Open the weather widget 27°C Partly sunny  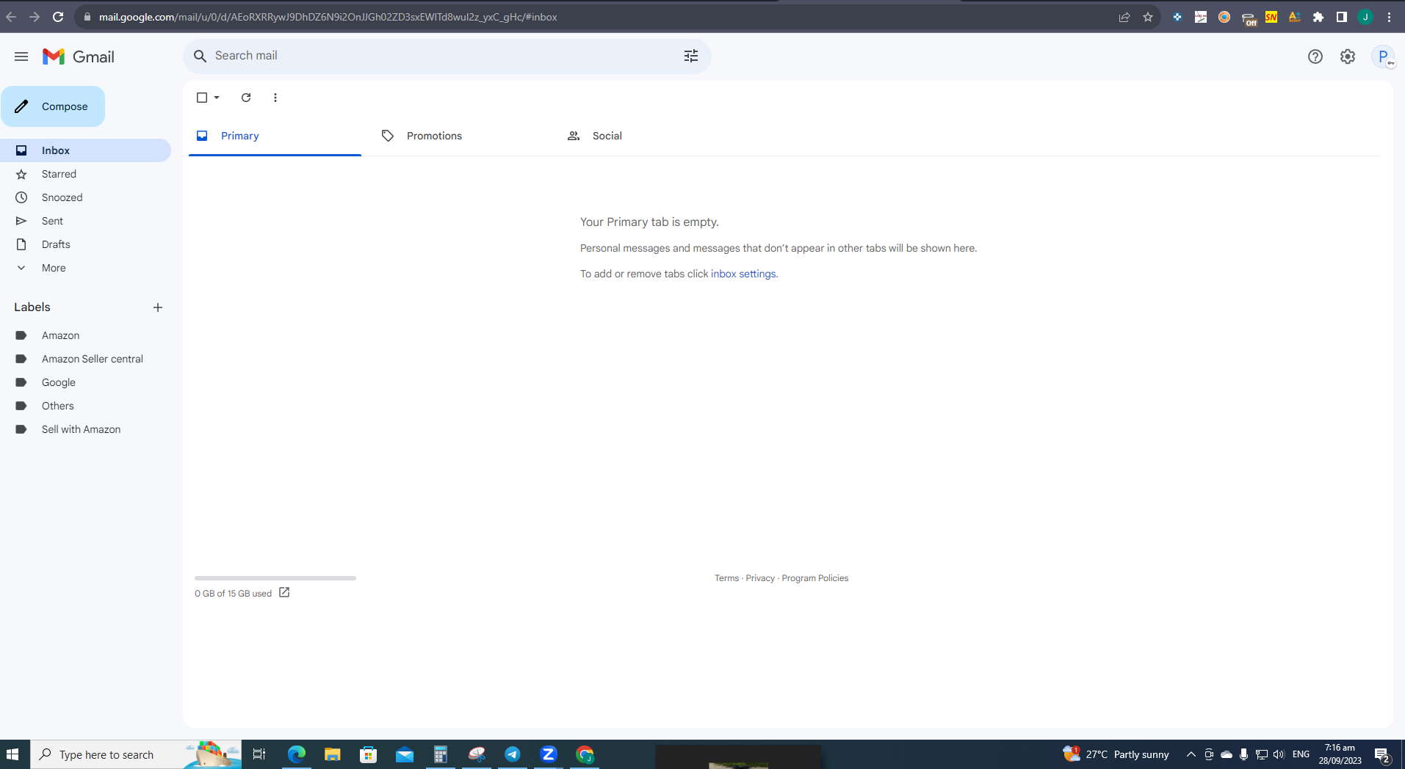click(1116, 754)
